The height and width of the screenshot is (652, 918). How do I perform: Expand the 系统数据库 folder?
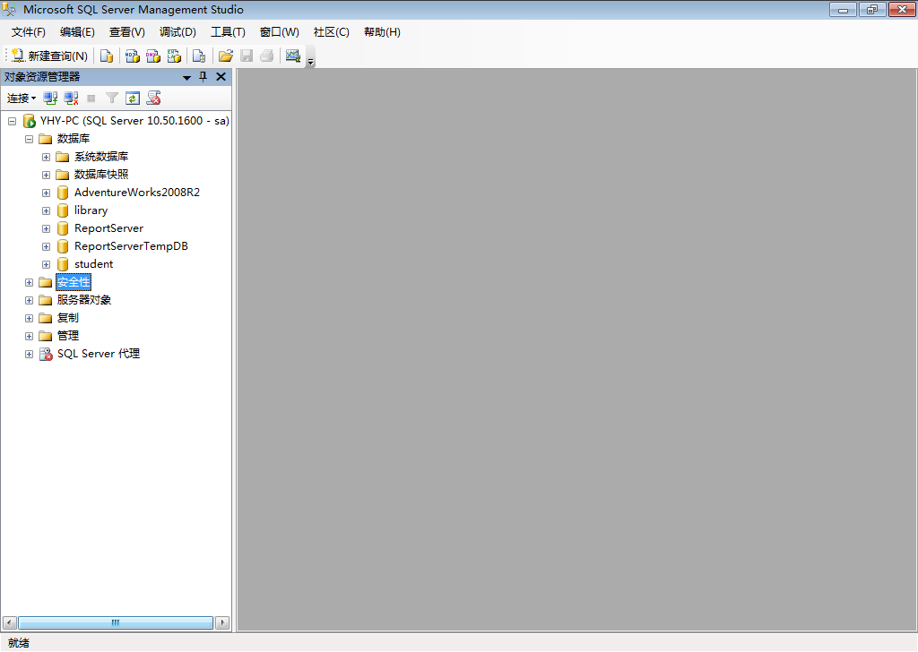pos(46,158)
